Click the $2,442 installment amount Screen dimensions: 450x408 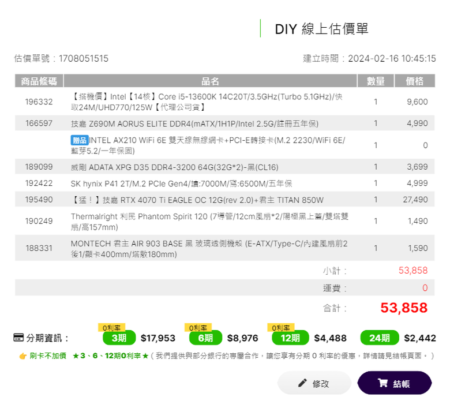point(420,338)
